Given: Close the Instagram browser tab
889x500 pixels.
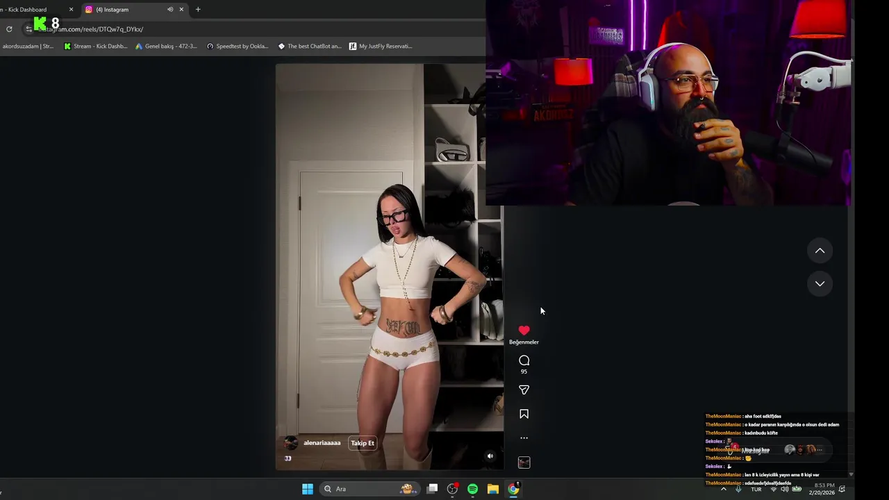Looking at the screenshot, I should tap(182, 10).
